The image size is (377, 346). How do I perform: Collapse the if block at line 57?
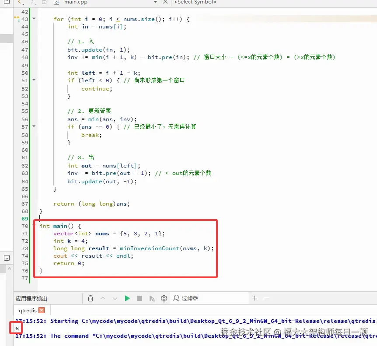tap(34, 126)
